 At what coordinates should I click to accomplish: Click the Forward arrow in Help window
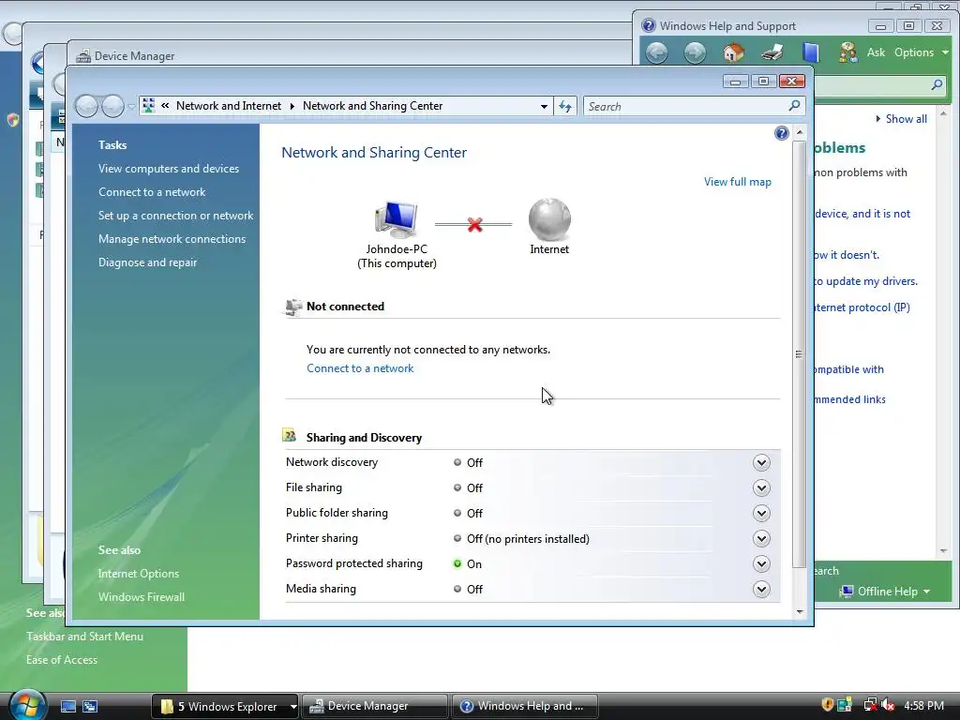pyautogui.click(x=695, y=52)
